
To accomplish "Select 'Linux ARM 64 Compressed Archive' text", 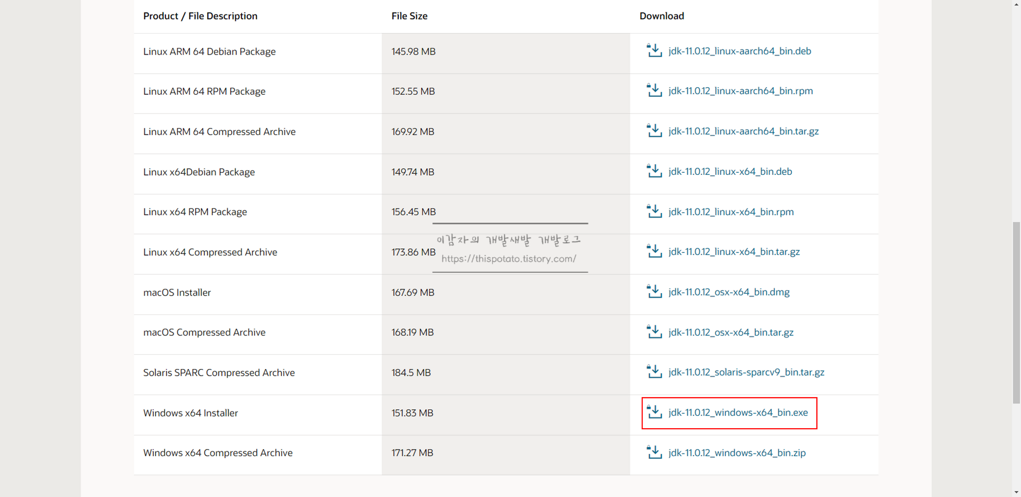I will 220,132.
